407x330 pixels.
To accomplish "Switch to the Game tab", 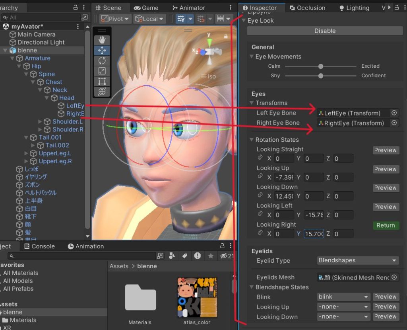I will coord(146,8).
